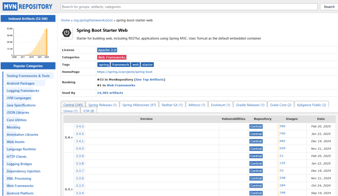
Task: Open the 682 usages link
Action: [x=282, y=141]
